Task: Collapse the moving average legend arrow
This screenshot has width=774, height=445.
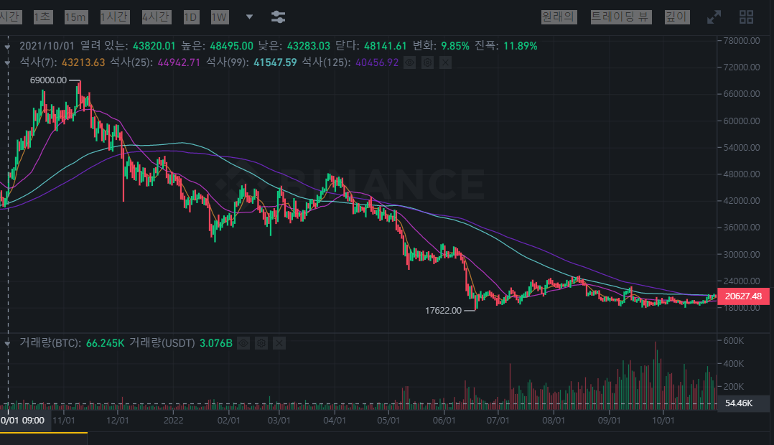Action: (7, 62)
